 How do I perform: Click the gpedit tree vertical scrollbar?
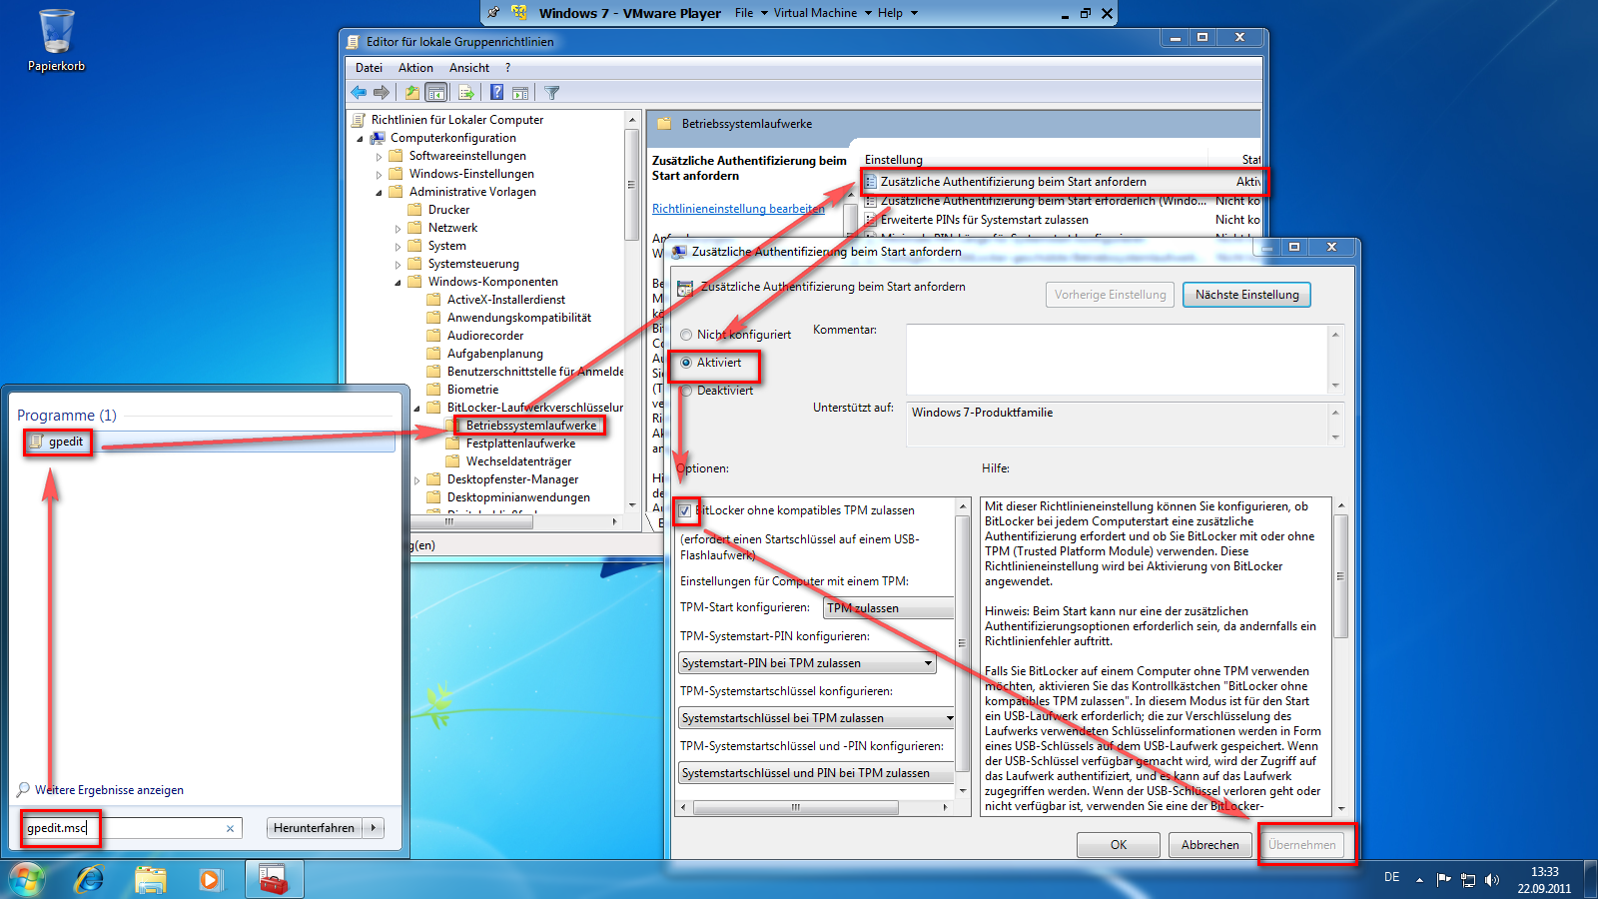pyautogui.click(x=631, y=313)
